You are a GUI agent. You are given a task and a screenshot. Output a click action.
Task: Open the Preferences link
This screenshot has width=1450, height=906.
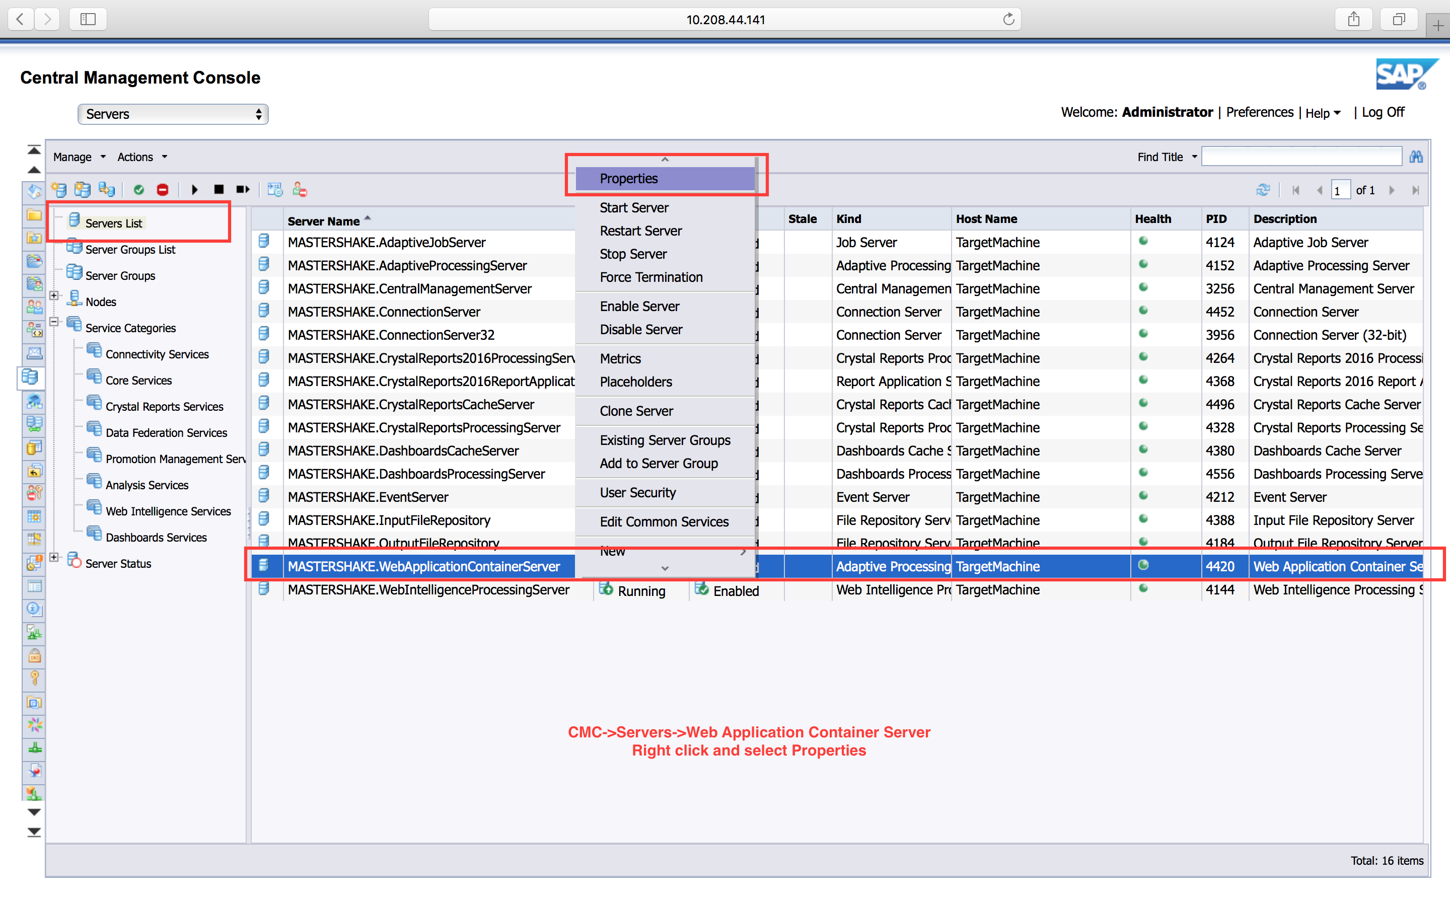1260,113
